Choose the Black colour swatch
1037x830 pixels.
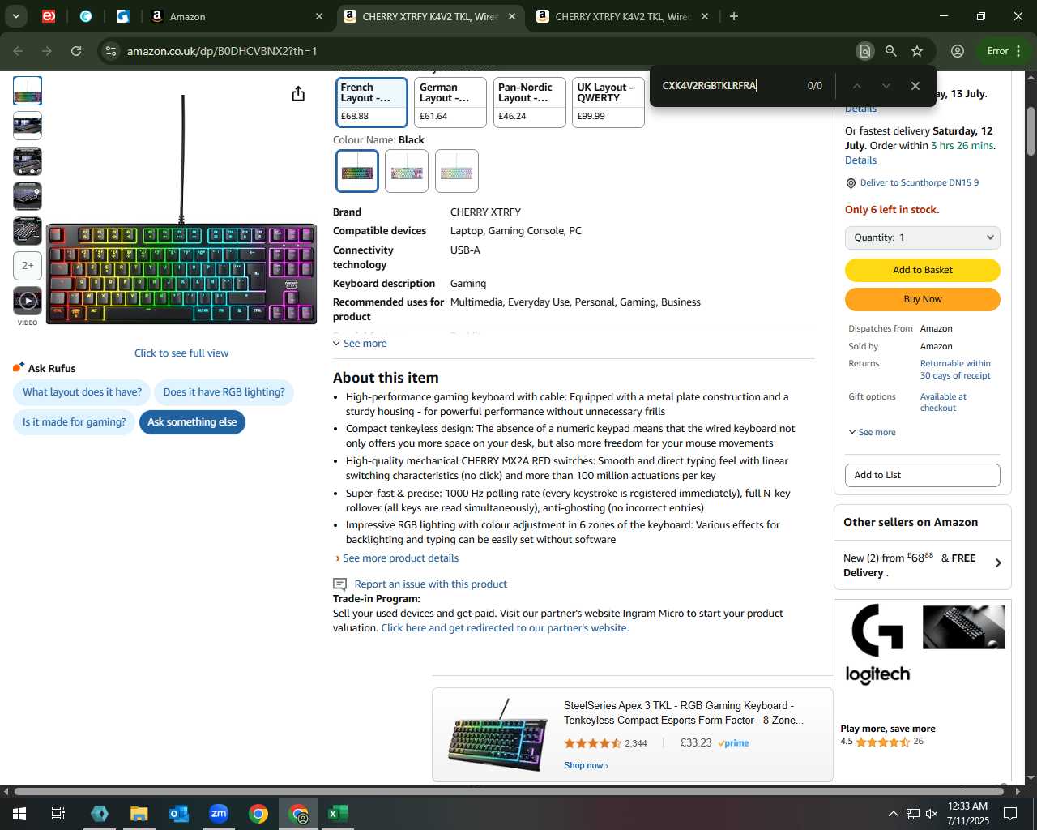click(x=357, y=171)
